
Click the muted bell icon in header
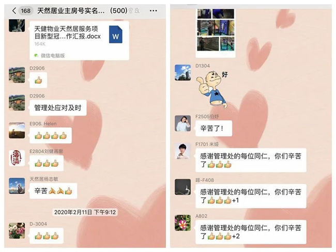tap(138, 10)
